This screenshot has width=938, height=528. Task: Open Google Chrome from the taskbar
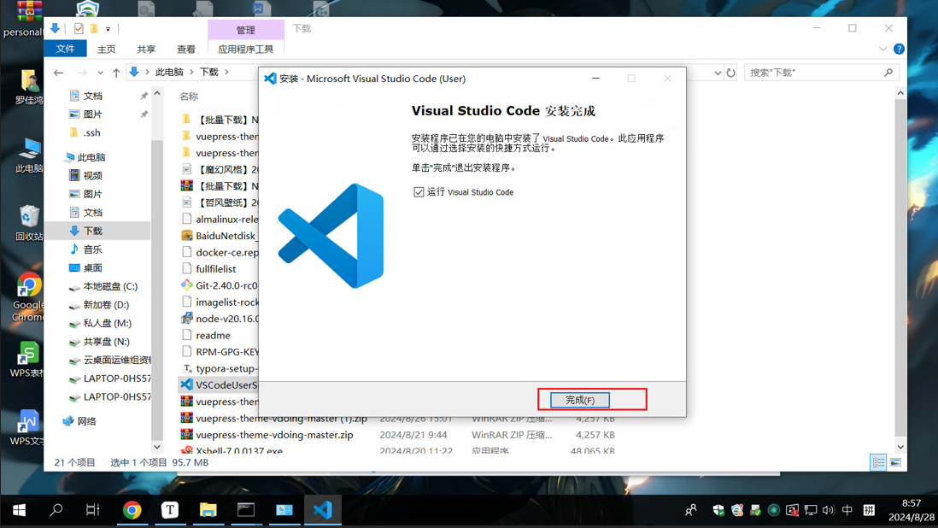[x=132, y=510]
